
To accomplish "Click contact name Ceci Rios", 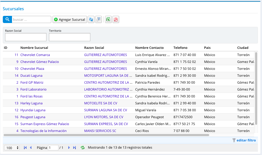I will [142, 131].
